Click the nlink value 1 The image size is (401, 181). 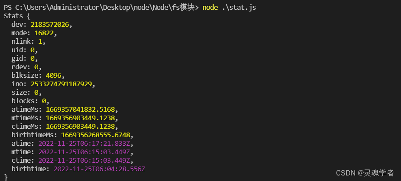point(40,42)
